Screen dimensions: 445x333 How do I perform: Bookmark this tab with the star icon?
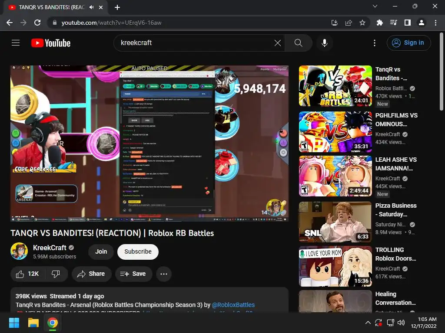pos(362,23)
